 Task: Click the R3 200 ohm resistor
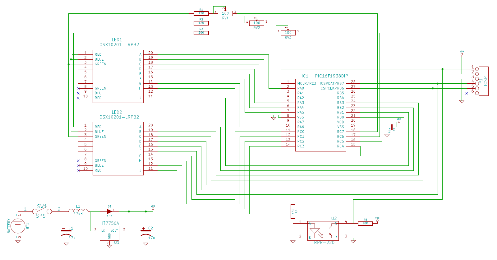point(201,33)
